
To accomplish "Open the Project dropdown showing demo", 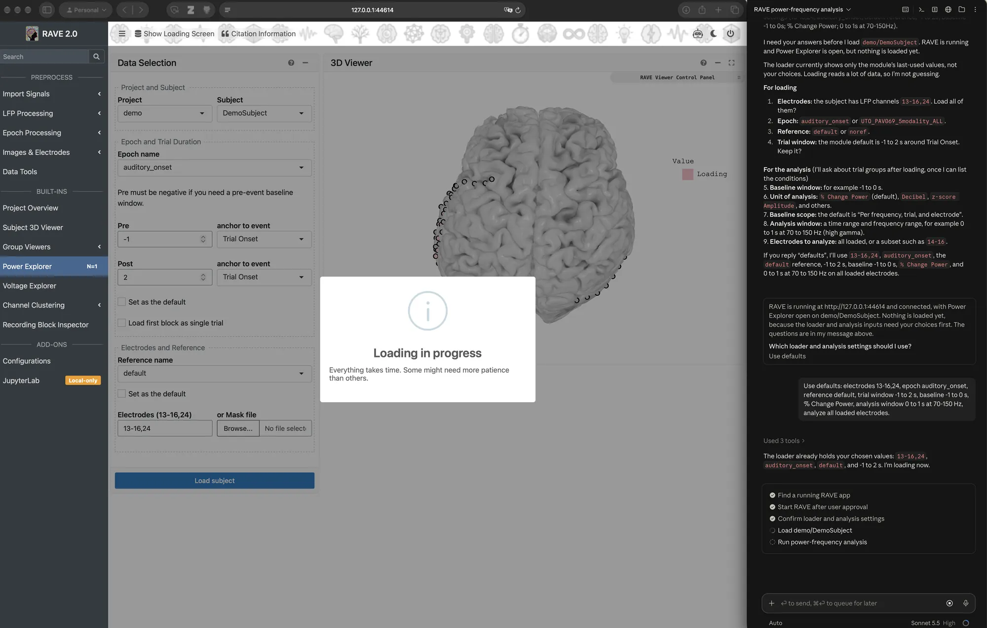I will 164,113.
